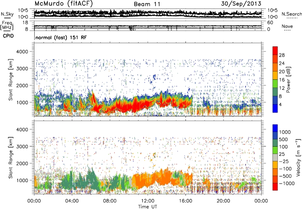Click the 'normal (fast) 151 RF' text
302x209 pixels.
[61, 37]
